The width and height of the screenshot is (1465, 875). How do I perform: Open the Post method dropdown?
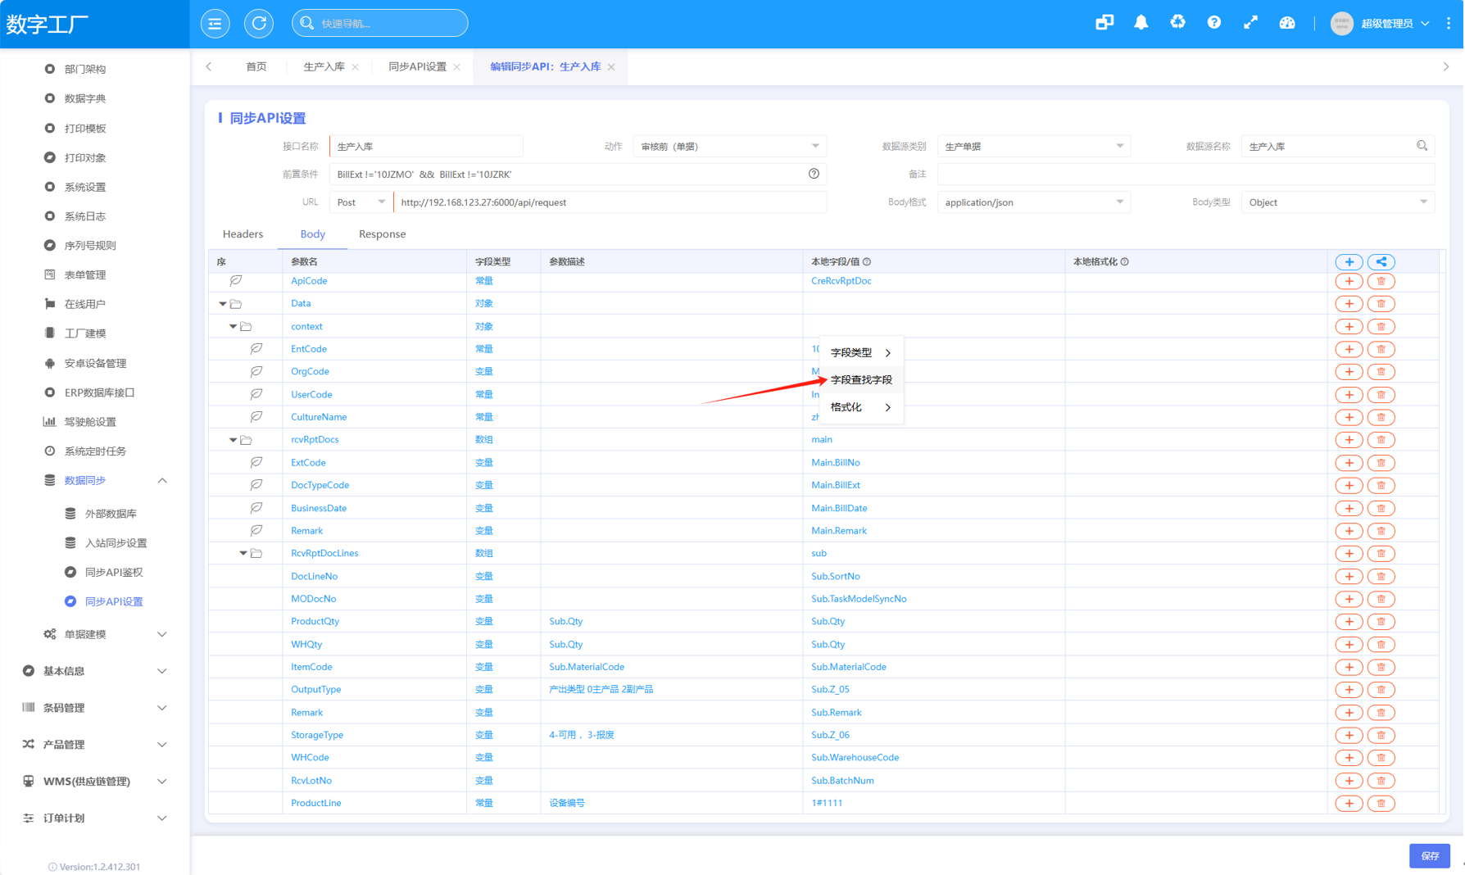point(361,202)
